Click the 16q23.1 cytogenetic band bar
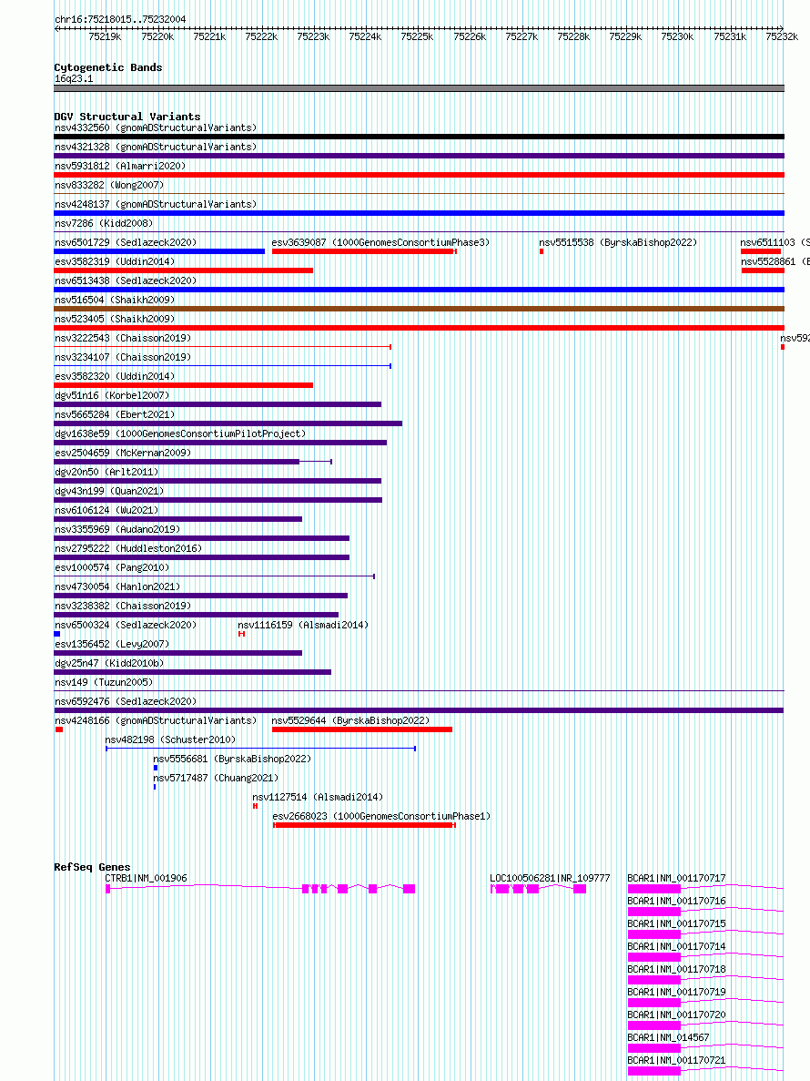The width and height of the screenshot is (810, 1081). (x=419, y=88)
